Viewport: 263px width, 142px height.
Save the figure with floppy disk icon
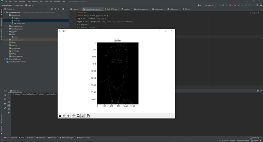tap(88, 116)
